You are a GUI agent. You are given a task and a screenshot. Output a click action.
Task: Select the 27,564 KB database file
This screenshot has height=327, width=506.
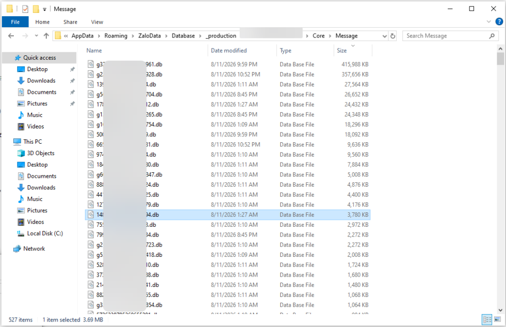pos(227,84)
